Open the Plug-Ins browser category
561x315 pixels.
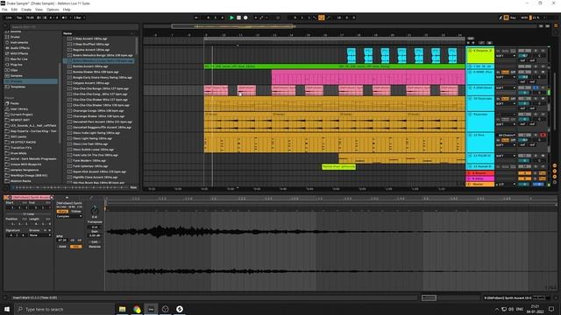17,65
